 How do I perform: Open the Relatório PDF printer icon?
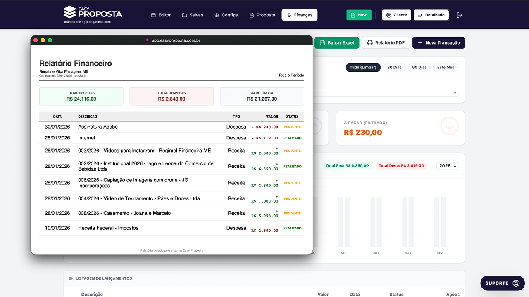(369, 42)
